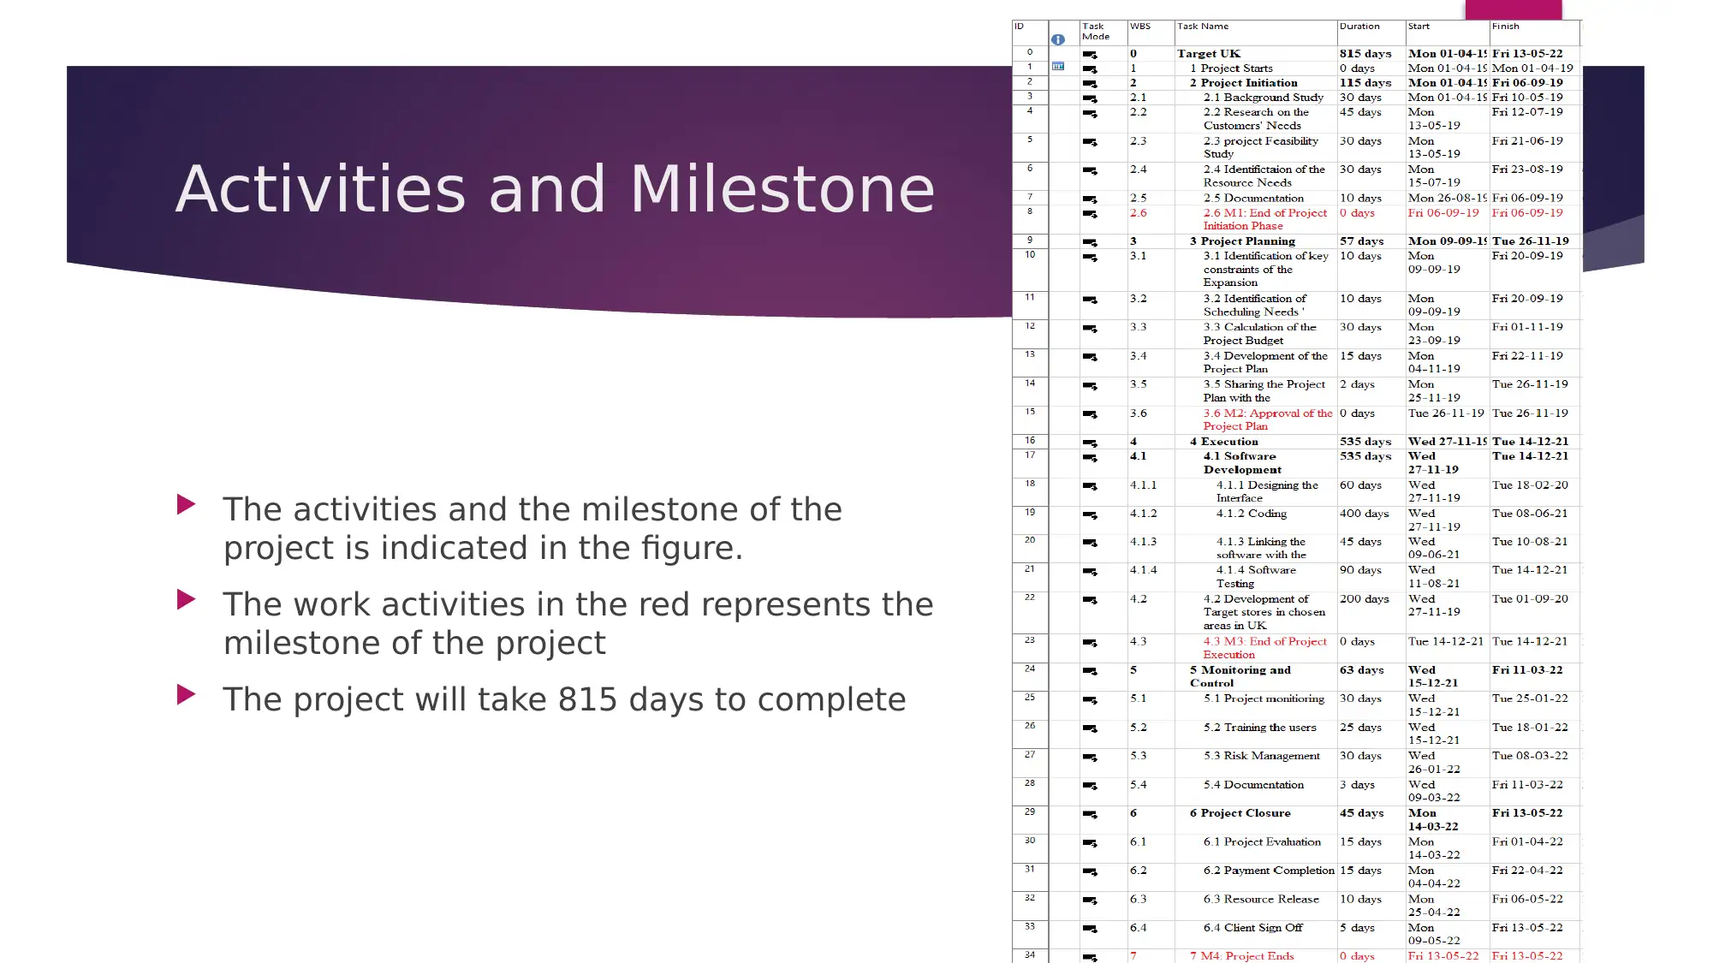The width and height of the screenshot is (1713, 963).
Task: Select the red '2.6 M1: End of Project Initiation Phase' cell
Action: tap(1255, 219)
